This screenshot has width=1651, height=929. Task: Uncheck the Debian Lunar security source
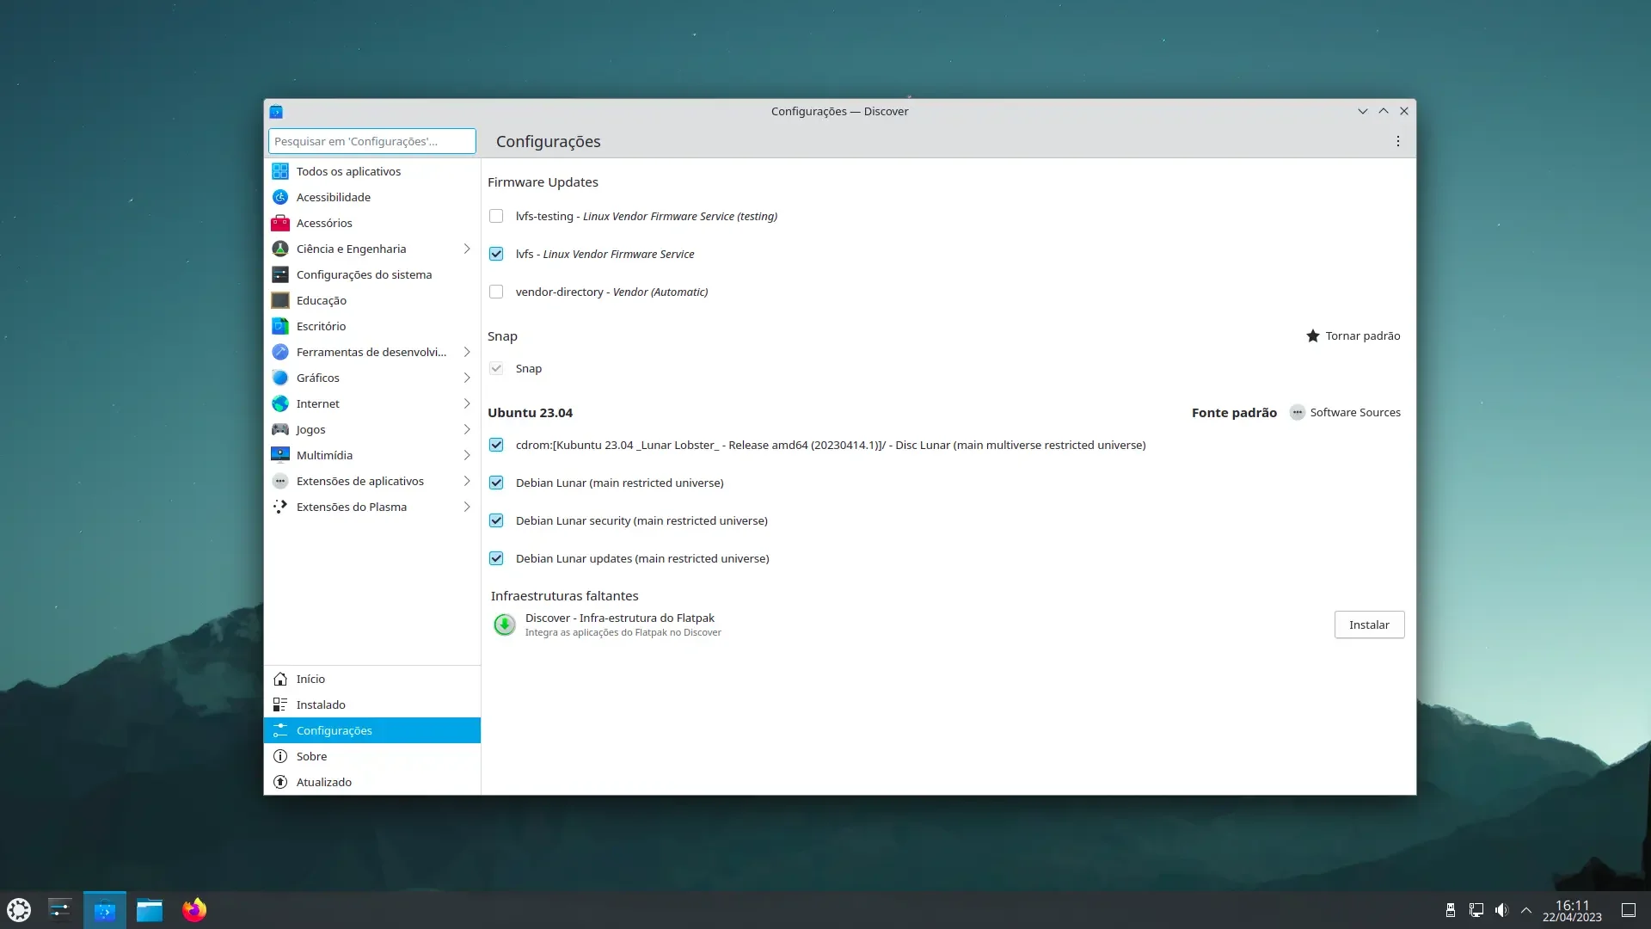[x=496, y=520]
